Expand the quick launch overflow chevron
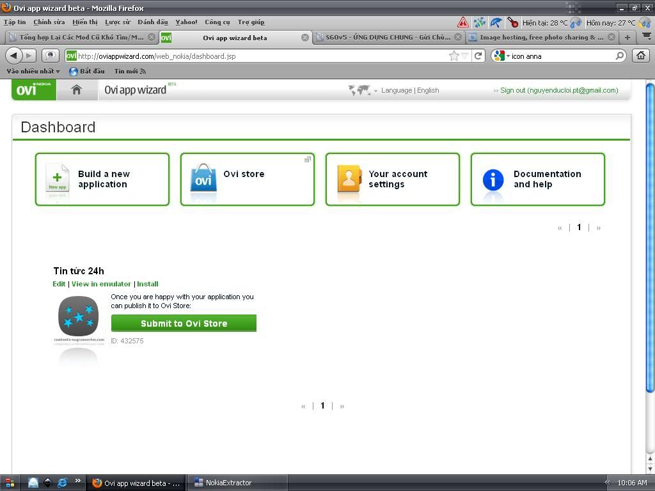655x491 pixels. point(77,481)
